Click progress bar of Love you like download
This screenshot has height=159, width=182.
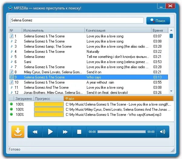49,104
